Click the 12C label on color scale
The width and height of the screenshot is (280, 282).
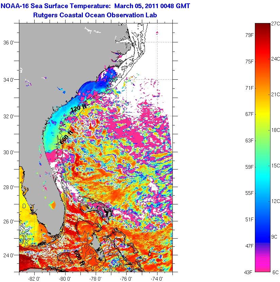click(276, 201)
